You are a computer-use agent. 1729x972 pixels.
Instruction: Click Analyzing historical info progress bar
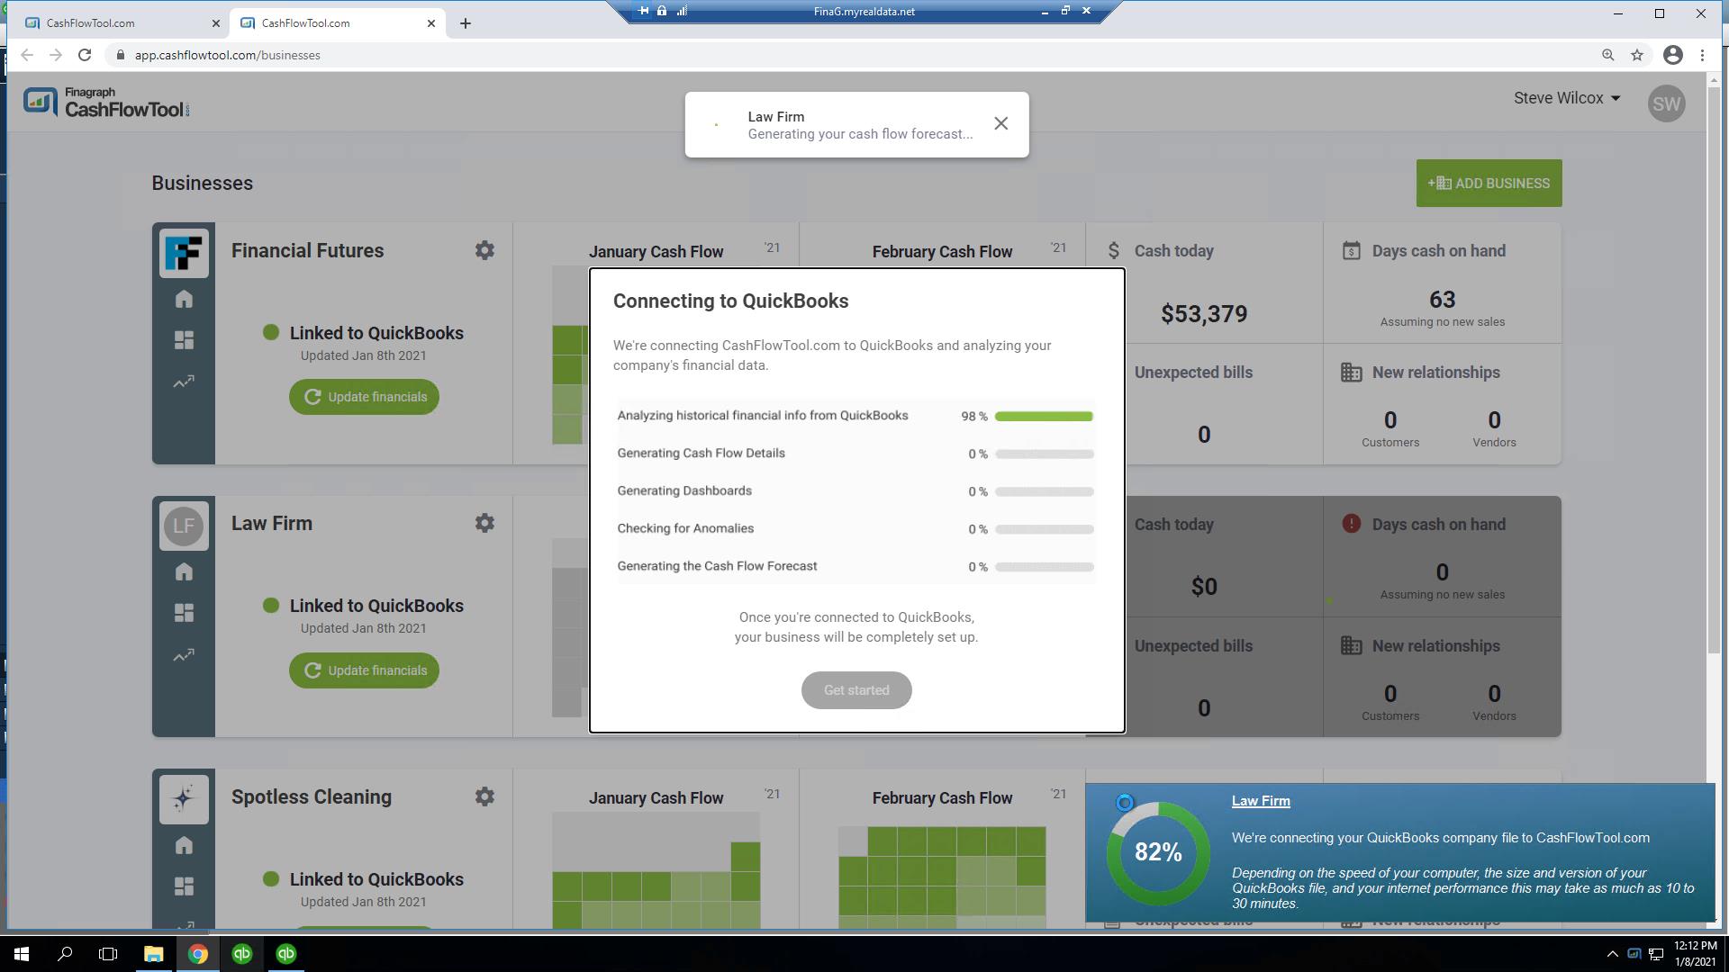(1045, 417)
